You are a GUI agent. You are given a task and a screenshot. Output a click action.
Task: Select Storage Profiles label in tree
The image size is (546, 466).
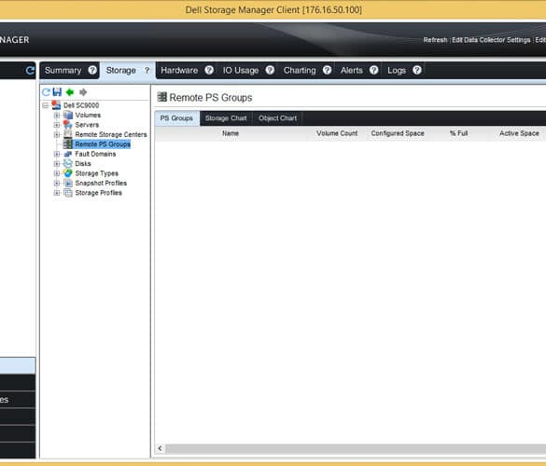tap(99, 193)
